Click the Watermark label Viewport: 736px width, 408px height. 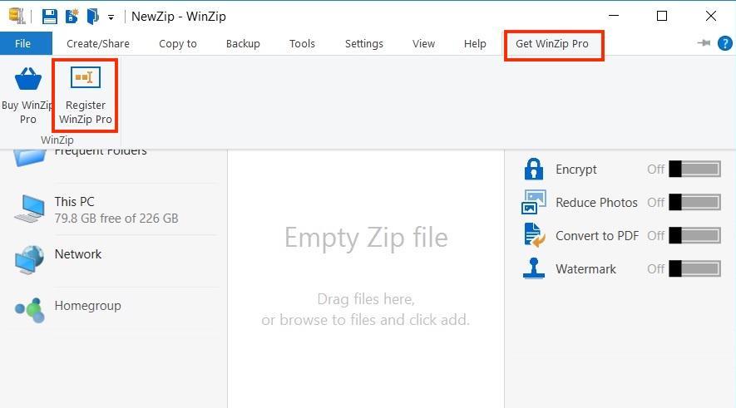[585, 269]
